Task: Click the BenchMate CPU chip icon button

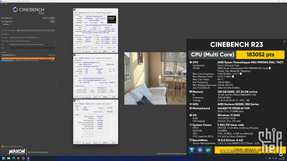Action: pos(200,150)
